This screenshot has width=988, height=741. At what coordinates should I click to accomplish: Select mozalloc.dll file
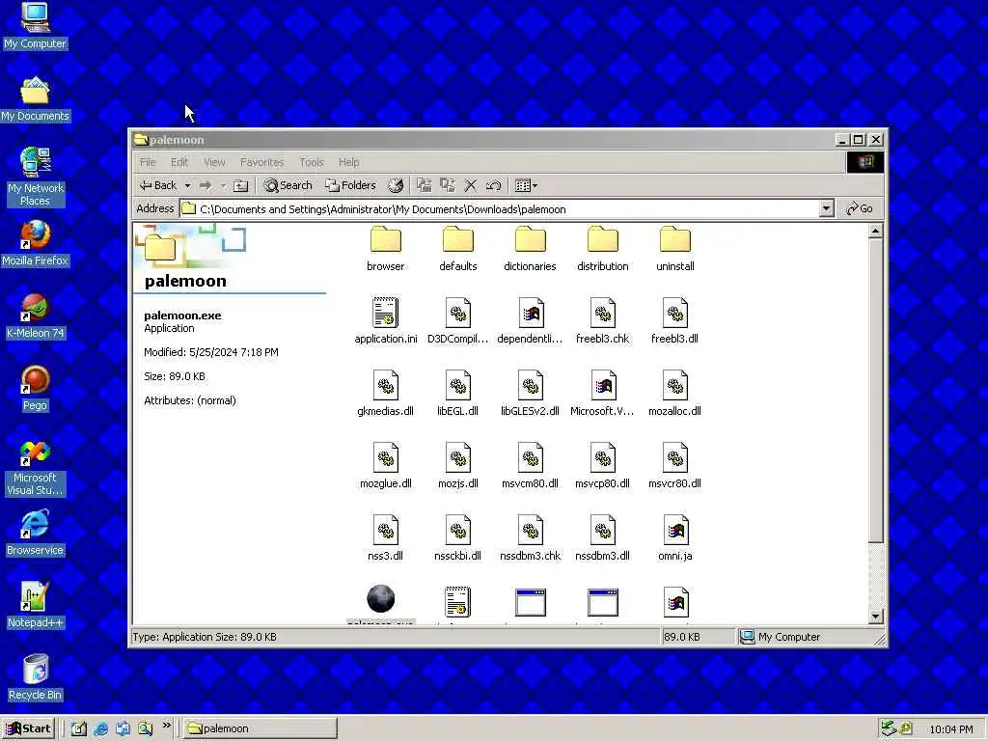pos(674,394)
